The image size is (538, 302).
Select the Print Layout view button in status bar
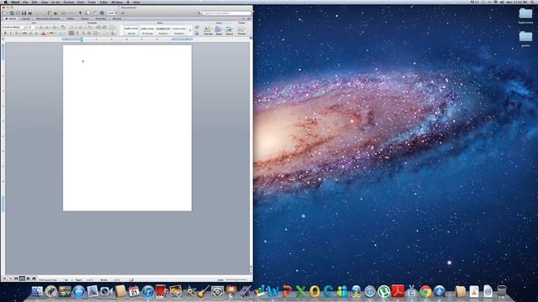pyautogui.click(x=22, y=279)
